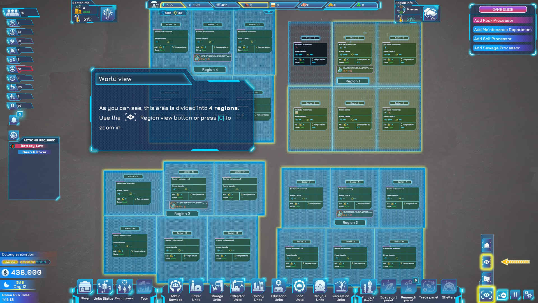Open Recycle Units build menu
The height and width of the screenshot is (303, 538).
(x=320, y=286)
